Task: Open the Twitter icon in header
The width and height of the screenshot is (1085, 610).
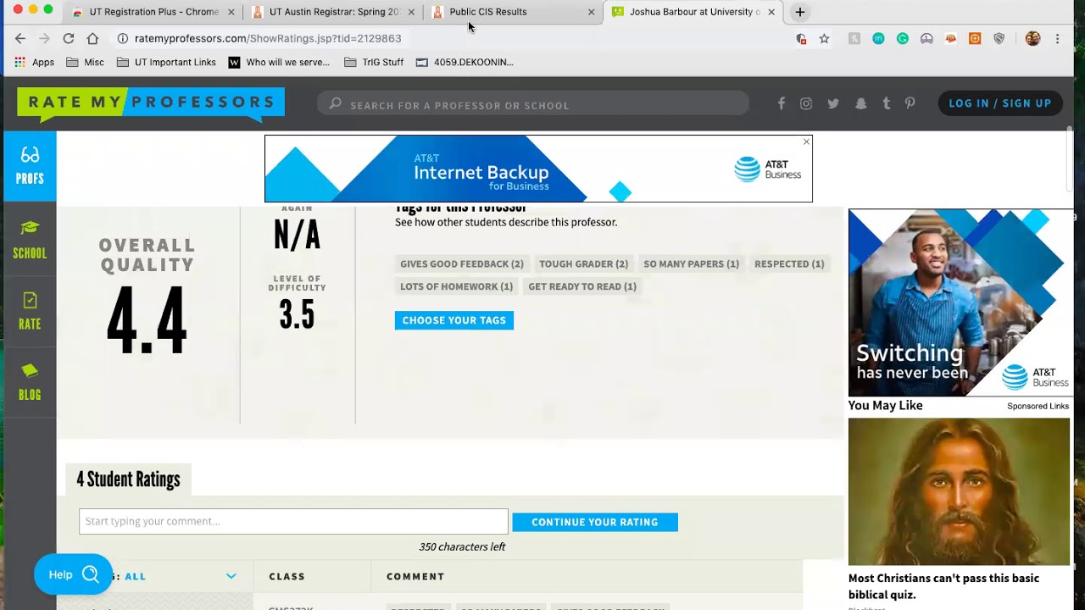Action: tap(833, 103)
